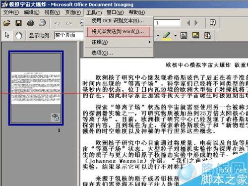248x186 pixels.
Task: Open the 页面(P) menu
Action: [x=73, y=12]
